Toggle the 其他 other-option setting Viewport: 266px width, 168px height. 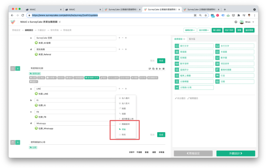pyautogui.click(x=61, y=78)
